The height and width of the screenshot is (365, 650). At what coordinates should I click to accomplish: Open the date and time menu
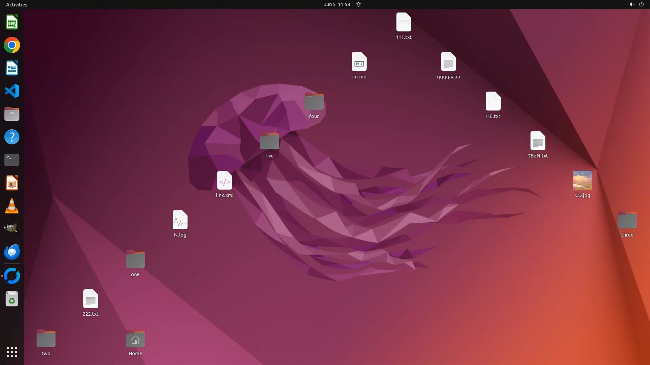click(x=337, y=4)
